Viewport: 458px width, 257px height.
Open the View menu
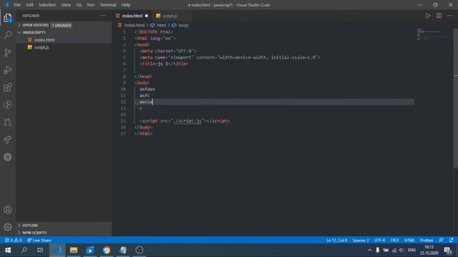pos(66,5)
